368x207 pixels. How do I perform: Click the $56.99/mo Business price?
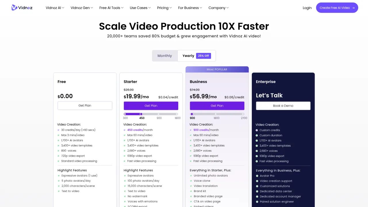(203, 96)
